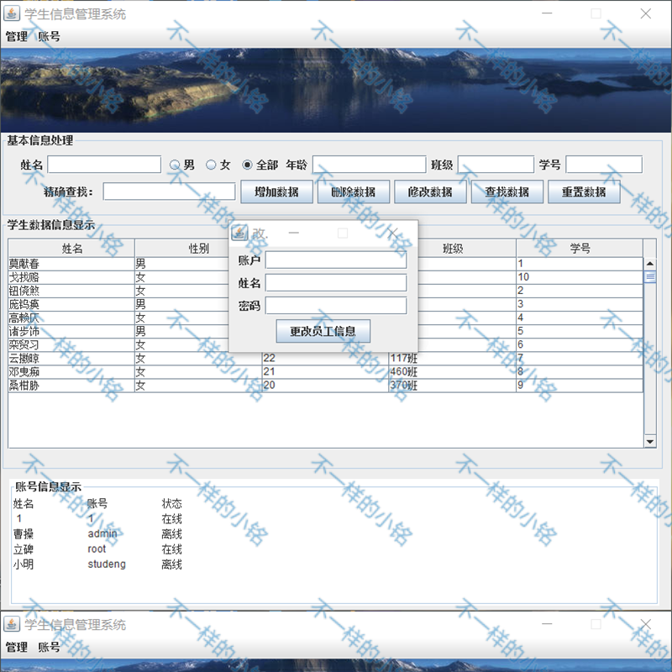Select table row 高赖仄

(326, 318)
